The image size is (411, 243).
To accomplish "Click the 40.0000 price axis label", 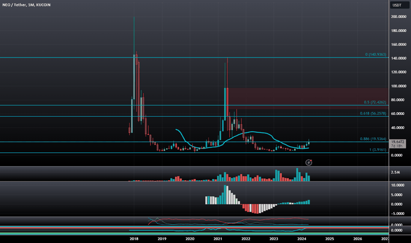I will coord(398,128).
